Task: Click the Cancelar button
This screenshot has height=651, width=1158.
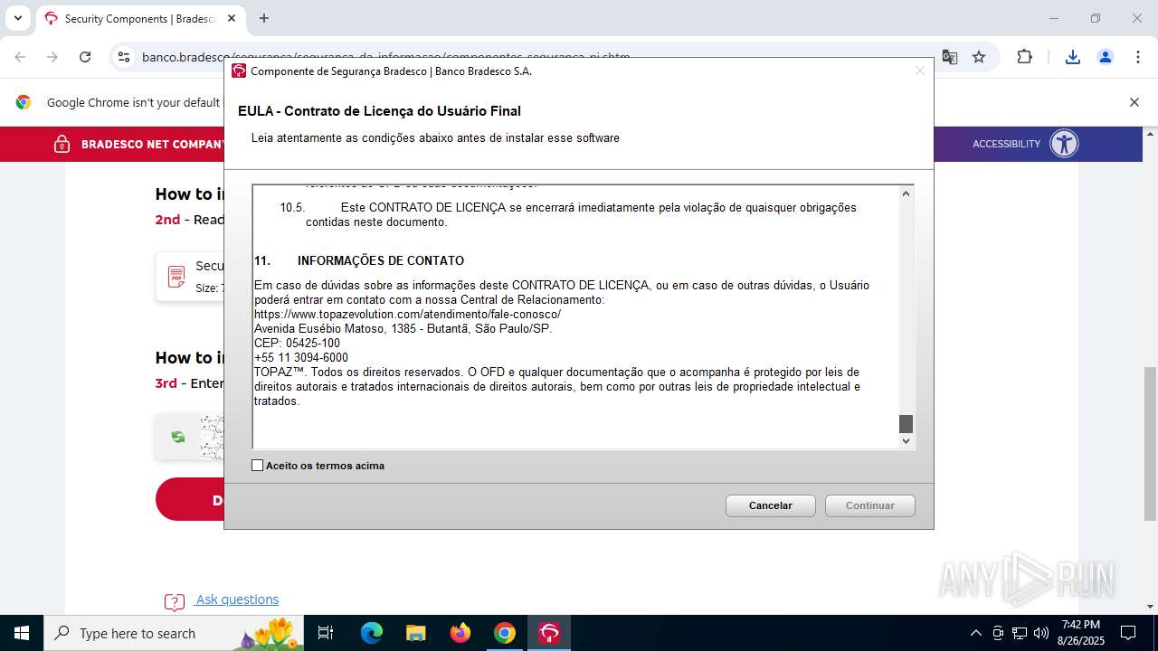Action: (771, 505)
